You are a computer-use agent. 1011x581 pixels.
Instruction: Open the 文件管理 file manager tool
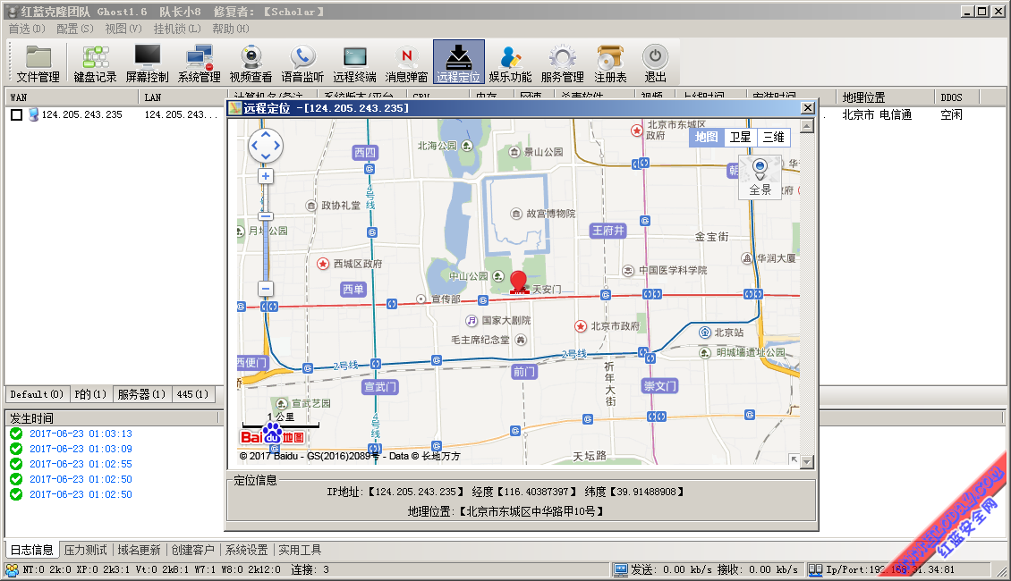[x=38, y=63]
